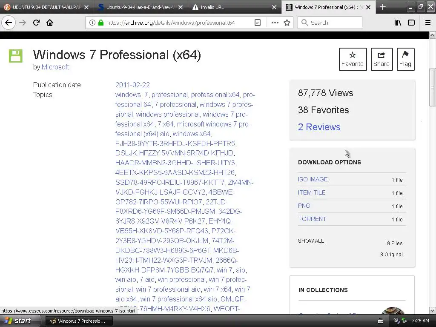Share this item via Share button
436x327 pixels.
(x=381, y=59)
